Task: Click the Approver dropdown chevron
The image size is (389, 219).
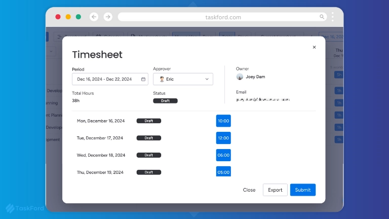Action: (207, 79)
